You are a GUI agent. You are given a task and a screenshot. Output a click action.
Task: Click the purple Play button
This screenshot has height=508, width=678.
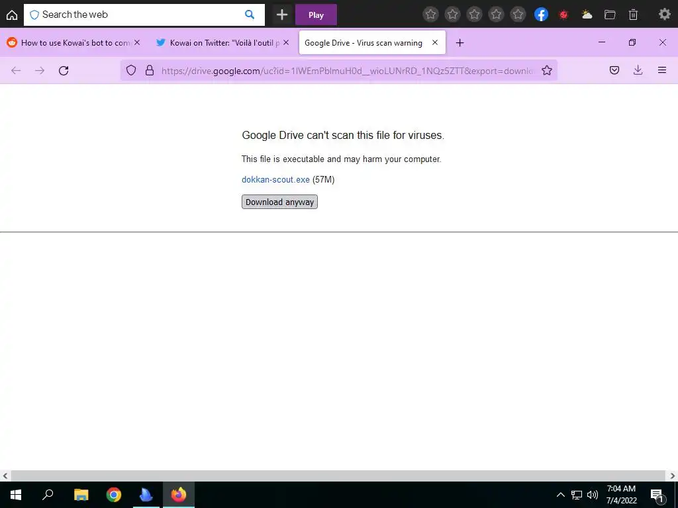(316, 15)
